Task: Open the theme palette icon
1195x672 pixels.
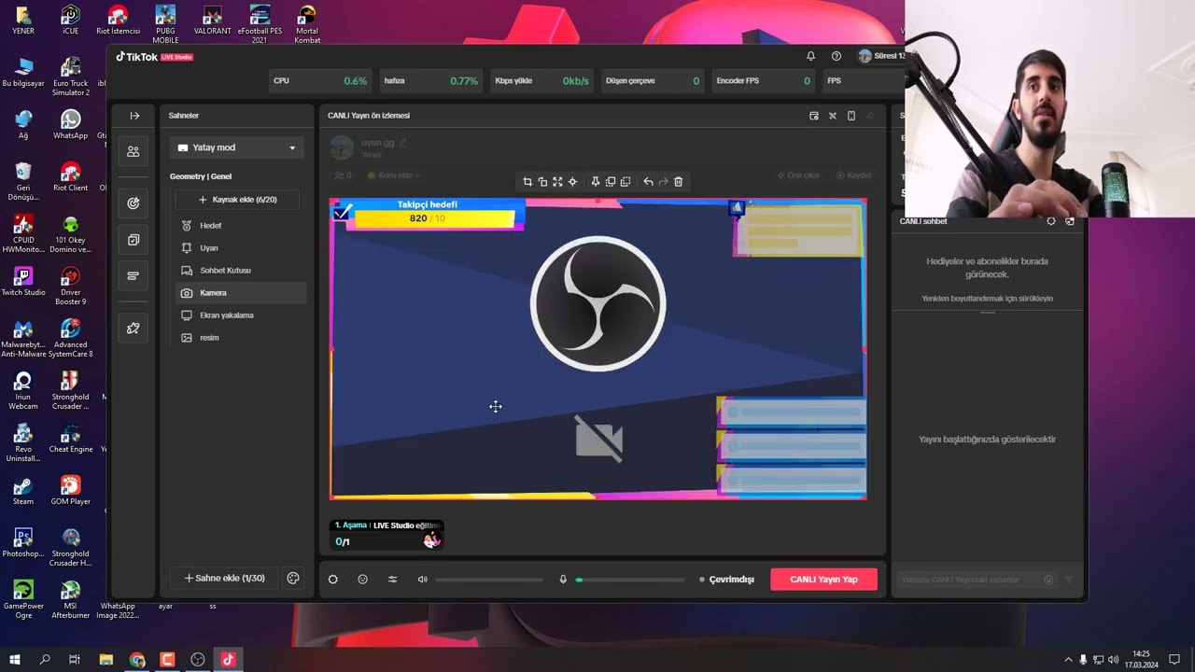Action: click(x=293, y=578)
